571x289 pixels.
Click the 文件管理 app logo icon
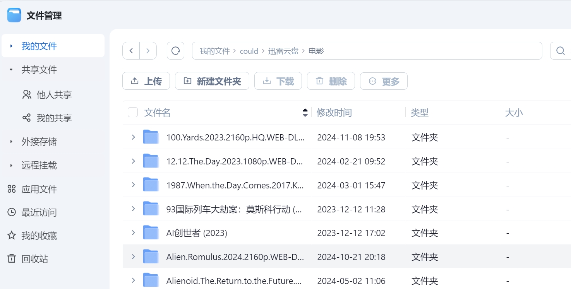(14, 15)
